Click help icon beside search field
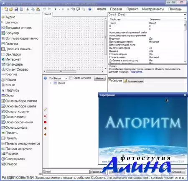188x181 pixels. tap(45, 78)
